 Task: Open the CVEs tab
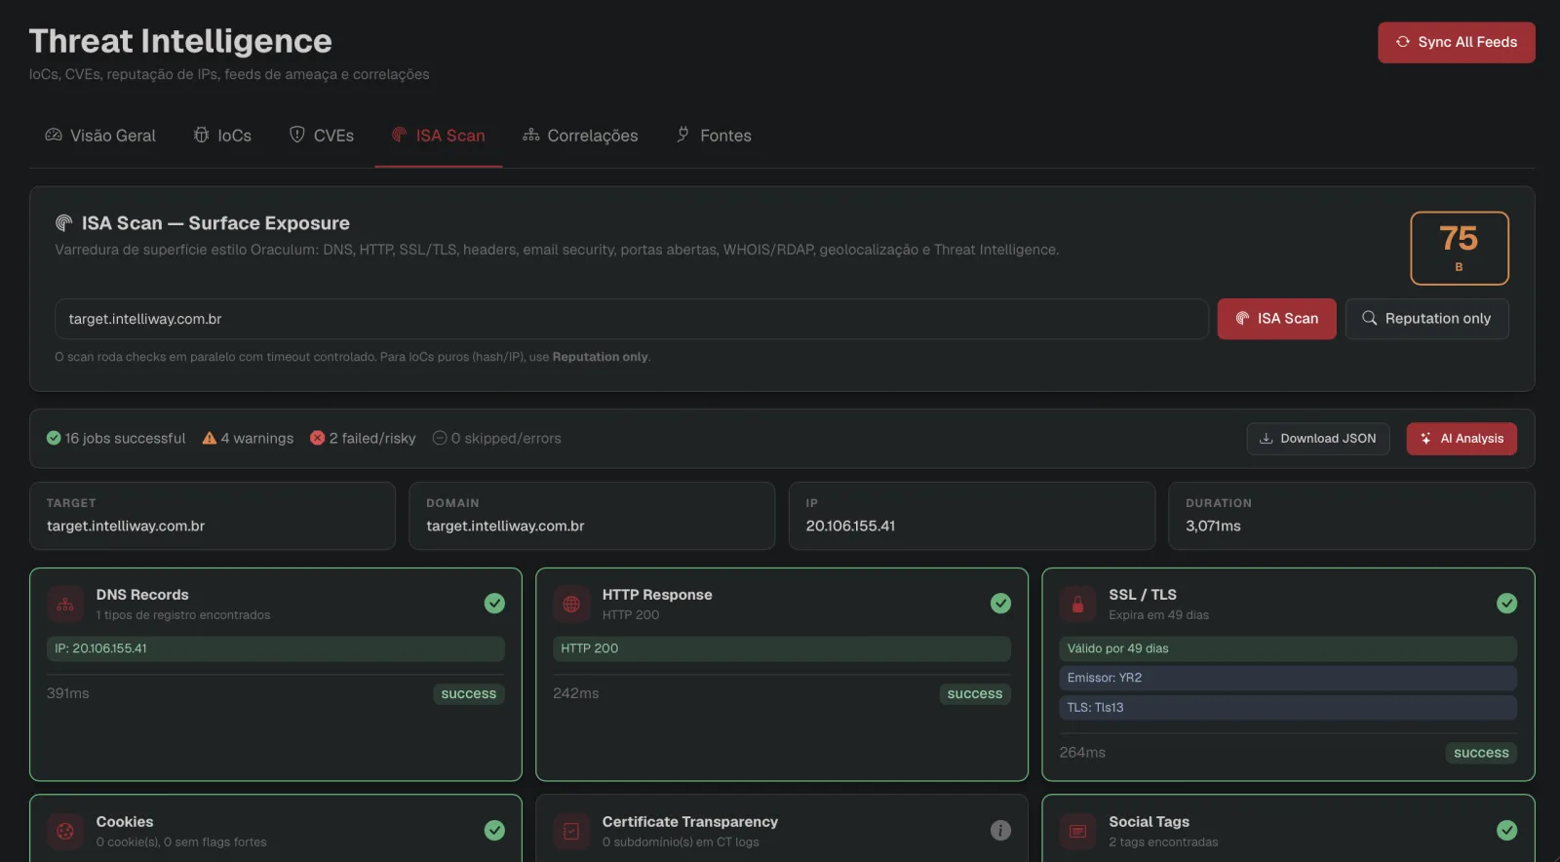pyautogui.click(x=322, y=136)
